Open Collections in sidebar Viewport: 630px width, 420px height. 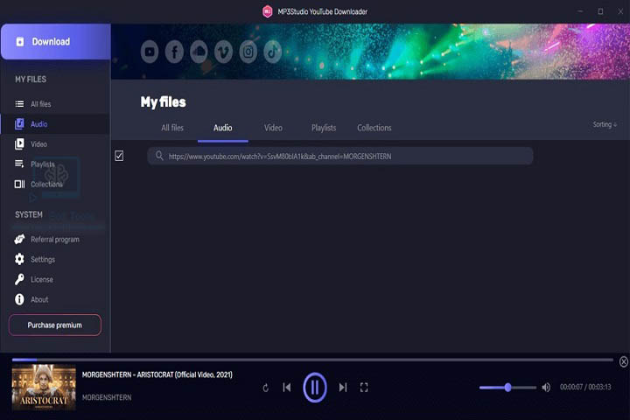[55, 185]
